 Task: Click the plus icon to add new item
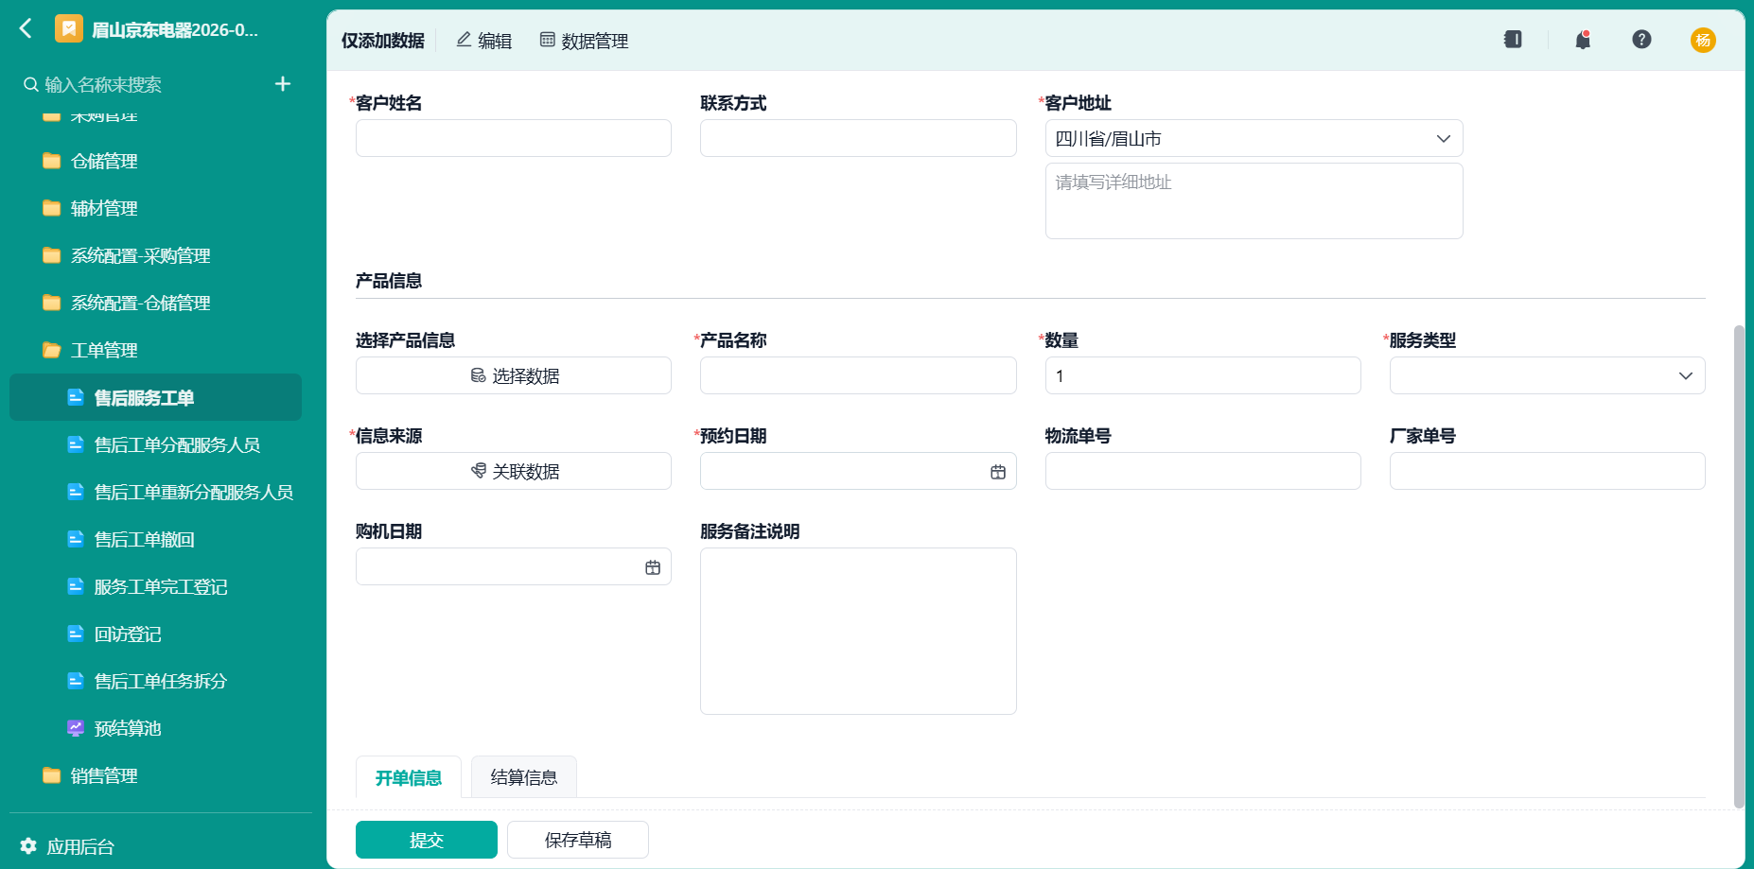click(x=282, y=84)
